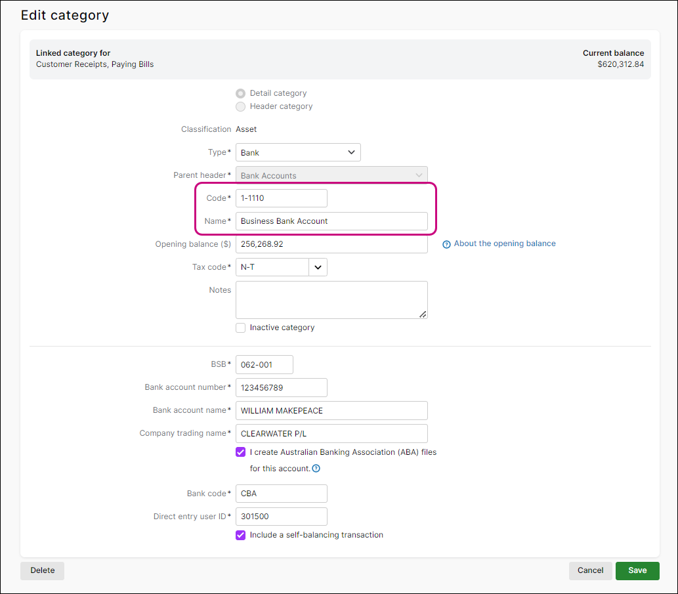Image resolution: width=678 pixels, height=594 pixels.
Task: Tick the Inactive category checkbox
Action: [x=241, y=328]
